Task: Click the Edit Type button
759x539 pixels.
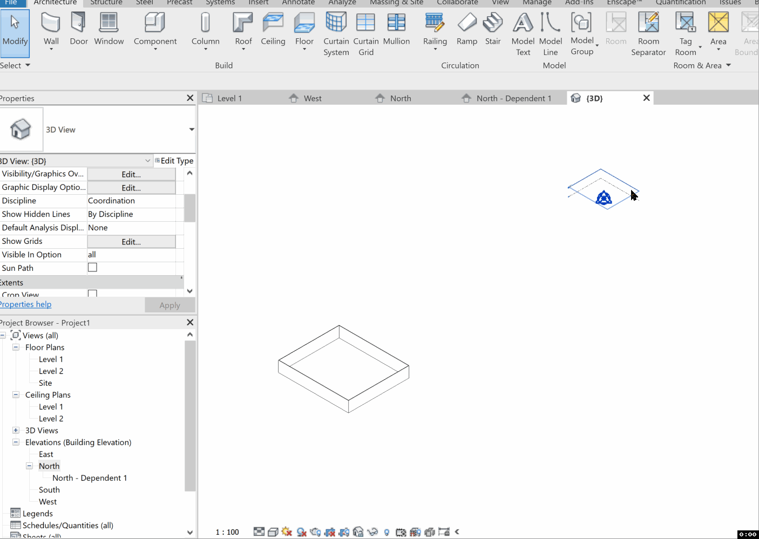Action: click(x=174, y=160)
